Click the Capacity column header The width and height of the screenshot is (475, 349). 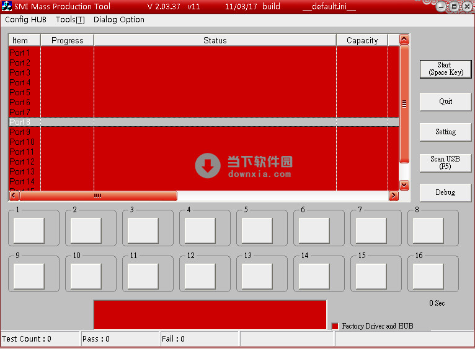[x=362, y=40]
